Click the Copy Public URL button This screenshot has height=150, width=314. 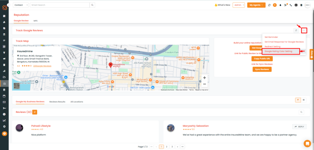point(262,59)
